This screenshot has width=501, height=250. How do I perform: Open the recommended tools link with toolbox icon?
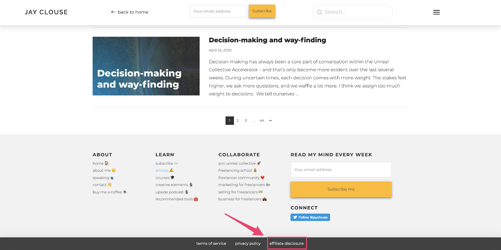(x=177, y=199)
